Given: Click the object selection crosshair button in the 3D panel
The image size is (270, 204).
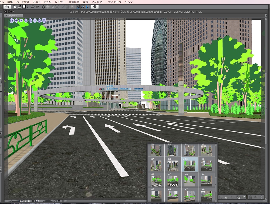Looking at the screenshot, I should (x=221, y=197).
